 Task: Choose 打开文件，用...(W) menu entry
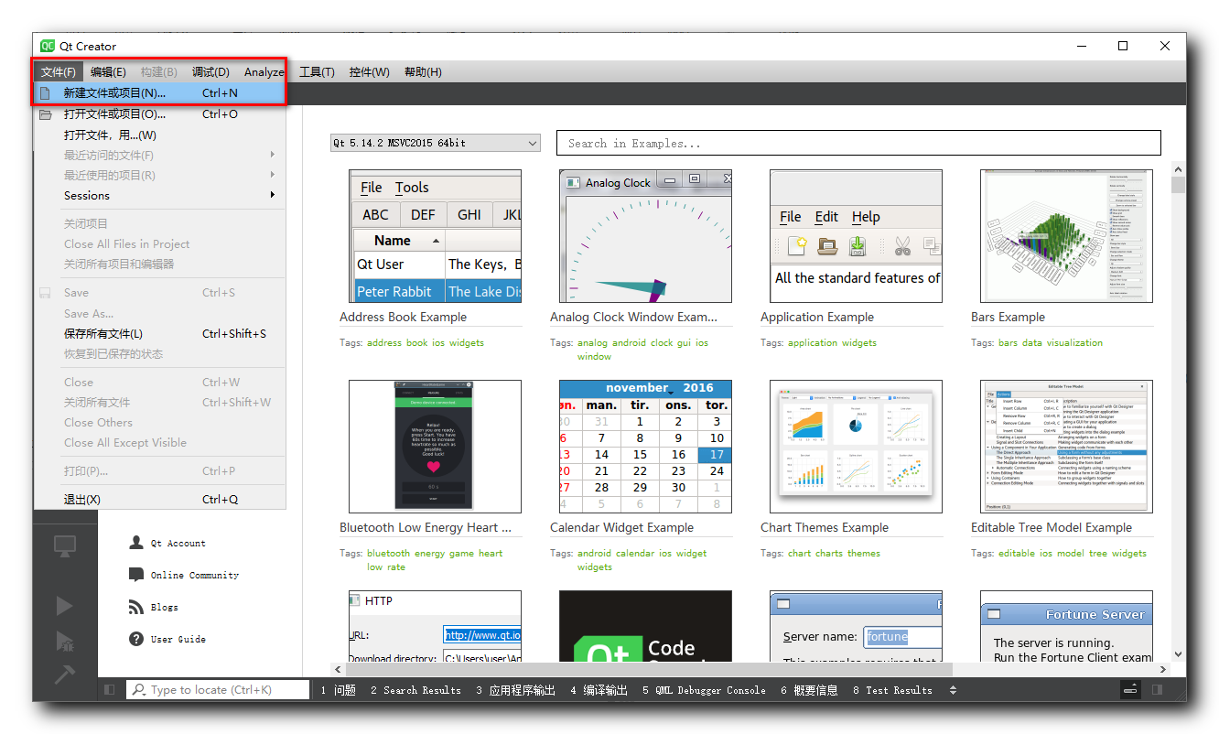click(x=160, y=135)
